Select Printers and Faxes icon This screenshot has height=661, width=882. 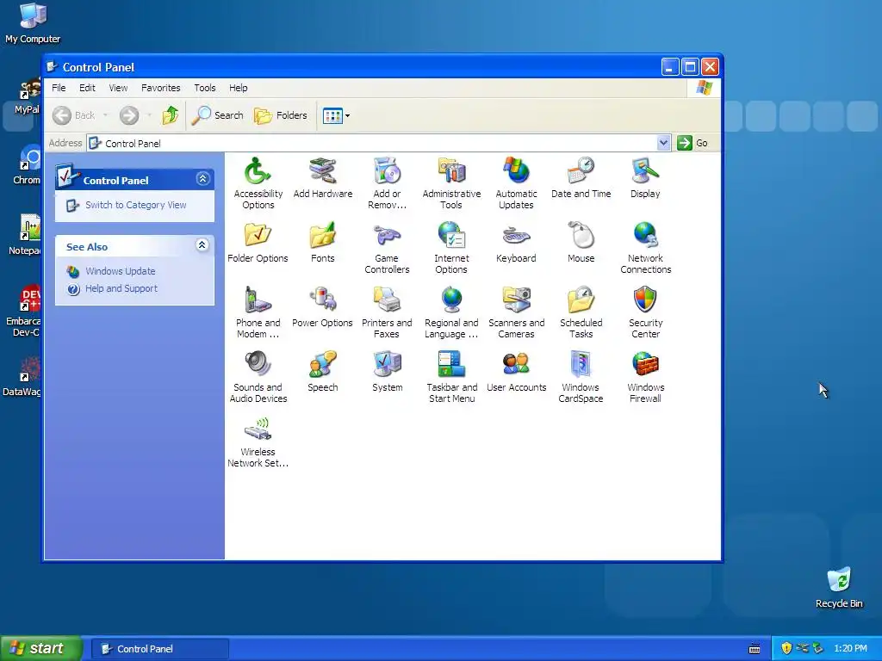point(387,300)
